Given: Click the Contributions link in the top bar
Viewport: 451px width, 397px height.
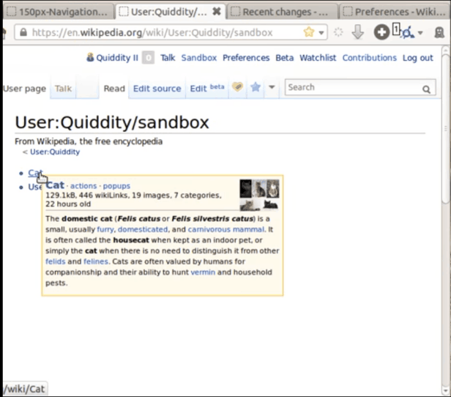Looking at the screenshot, I should pos(369,58).
